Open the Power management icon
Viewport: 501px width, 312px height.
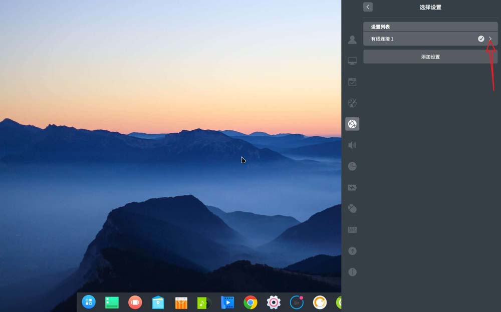(352, 187)
